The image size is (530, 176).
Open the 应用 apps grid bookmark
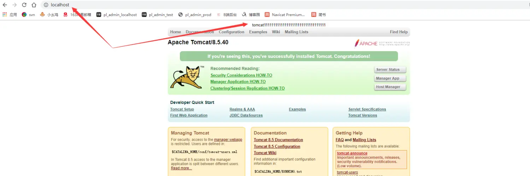tap(10, 15)
